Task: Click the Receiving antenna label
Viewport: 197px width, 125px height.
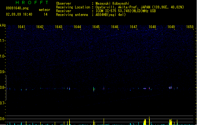Action: [72, 15]
